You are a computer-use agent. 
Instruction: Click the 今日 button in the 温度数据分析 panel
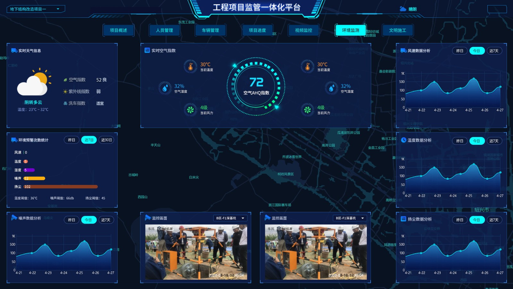[477, 141]
